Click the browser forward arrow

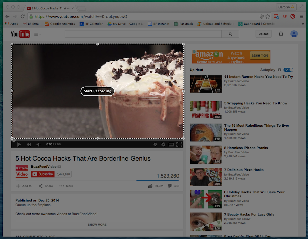15,16
